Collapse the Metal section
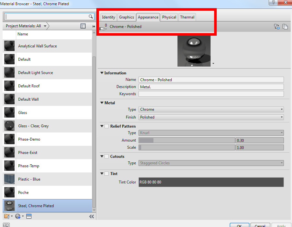 pos(102,103)
